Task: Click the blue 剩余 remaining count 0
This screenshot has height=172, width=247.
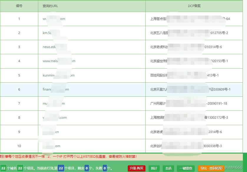Action: point(87,168)
